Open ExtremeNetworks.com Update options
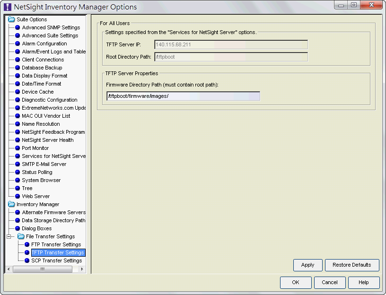This screenshot has height=295, width=386. point(53,108)
